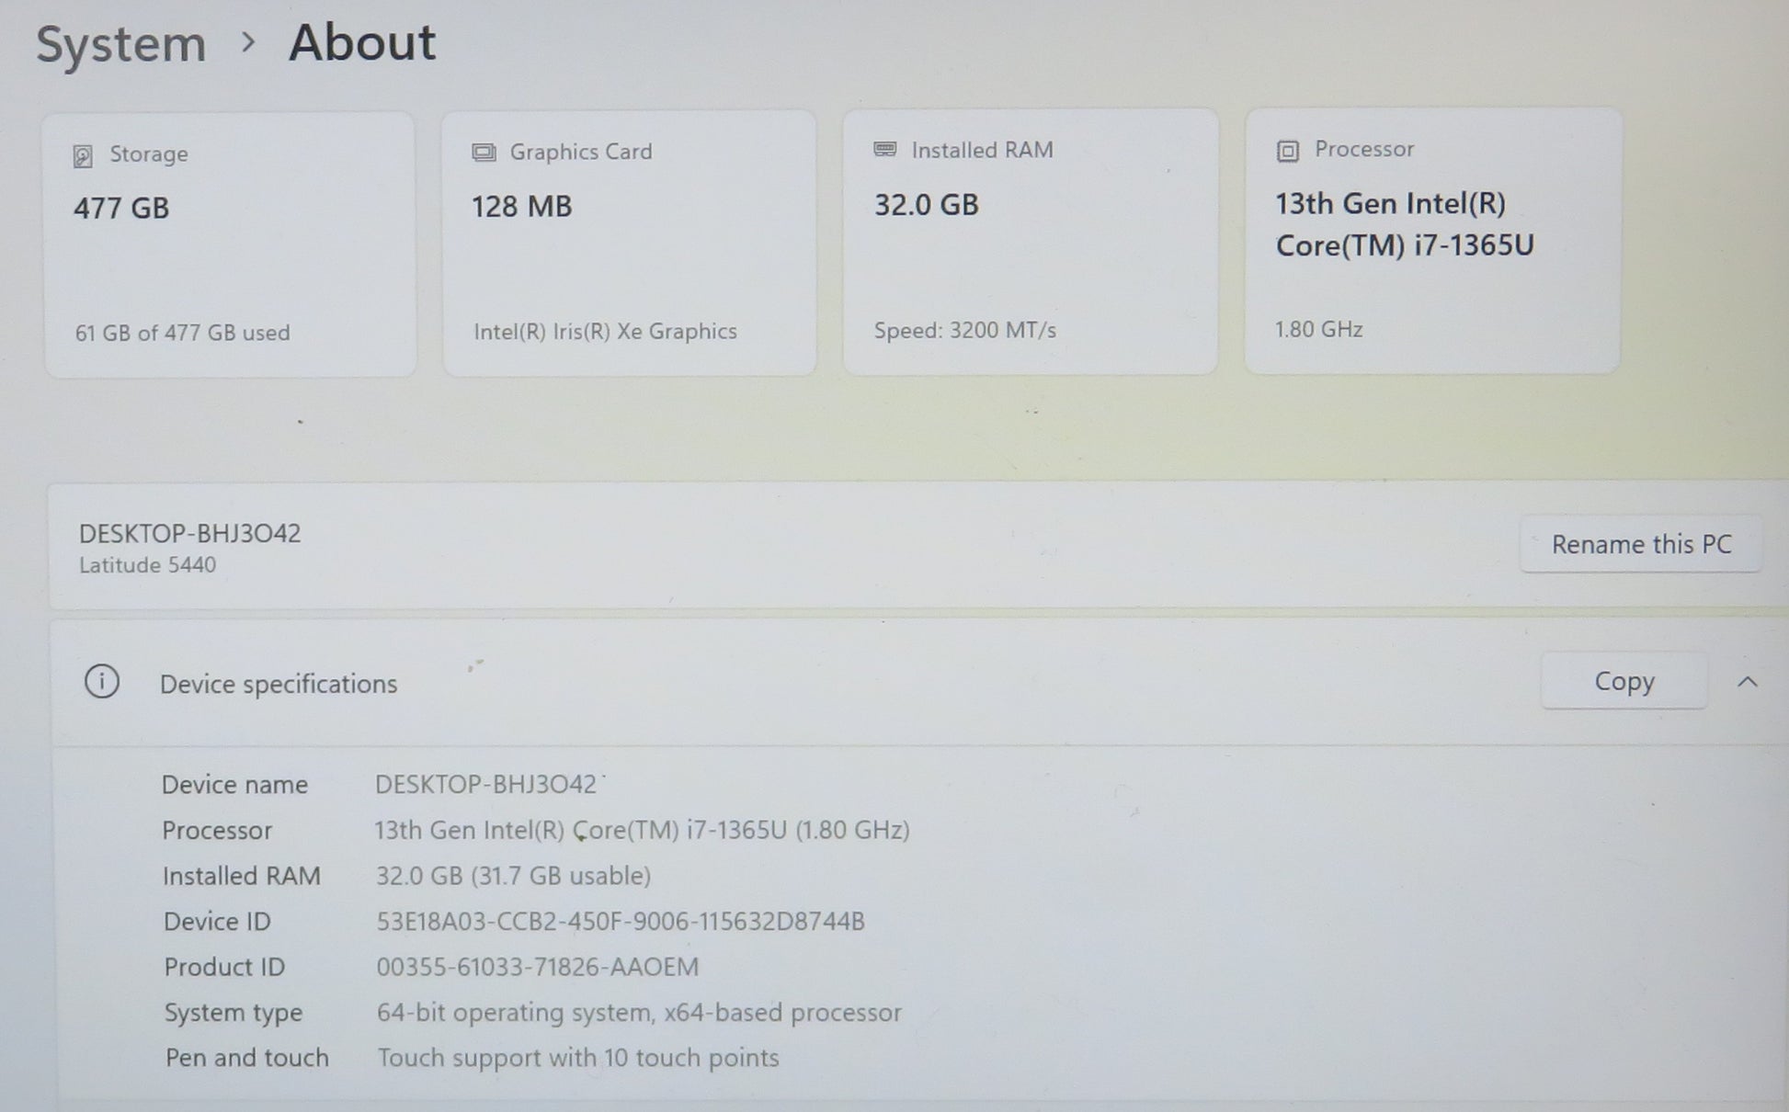This screenshot has height=1112, width=1789.
Task: Click the Processor chip icon
Action: pos(1287,151)
